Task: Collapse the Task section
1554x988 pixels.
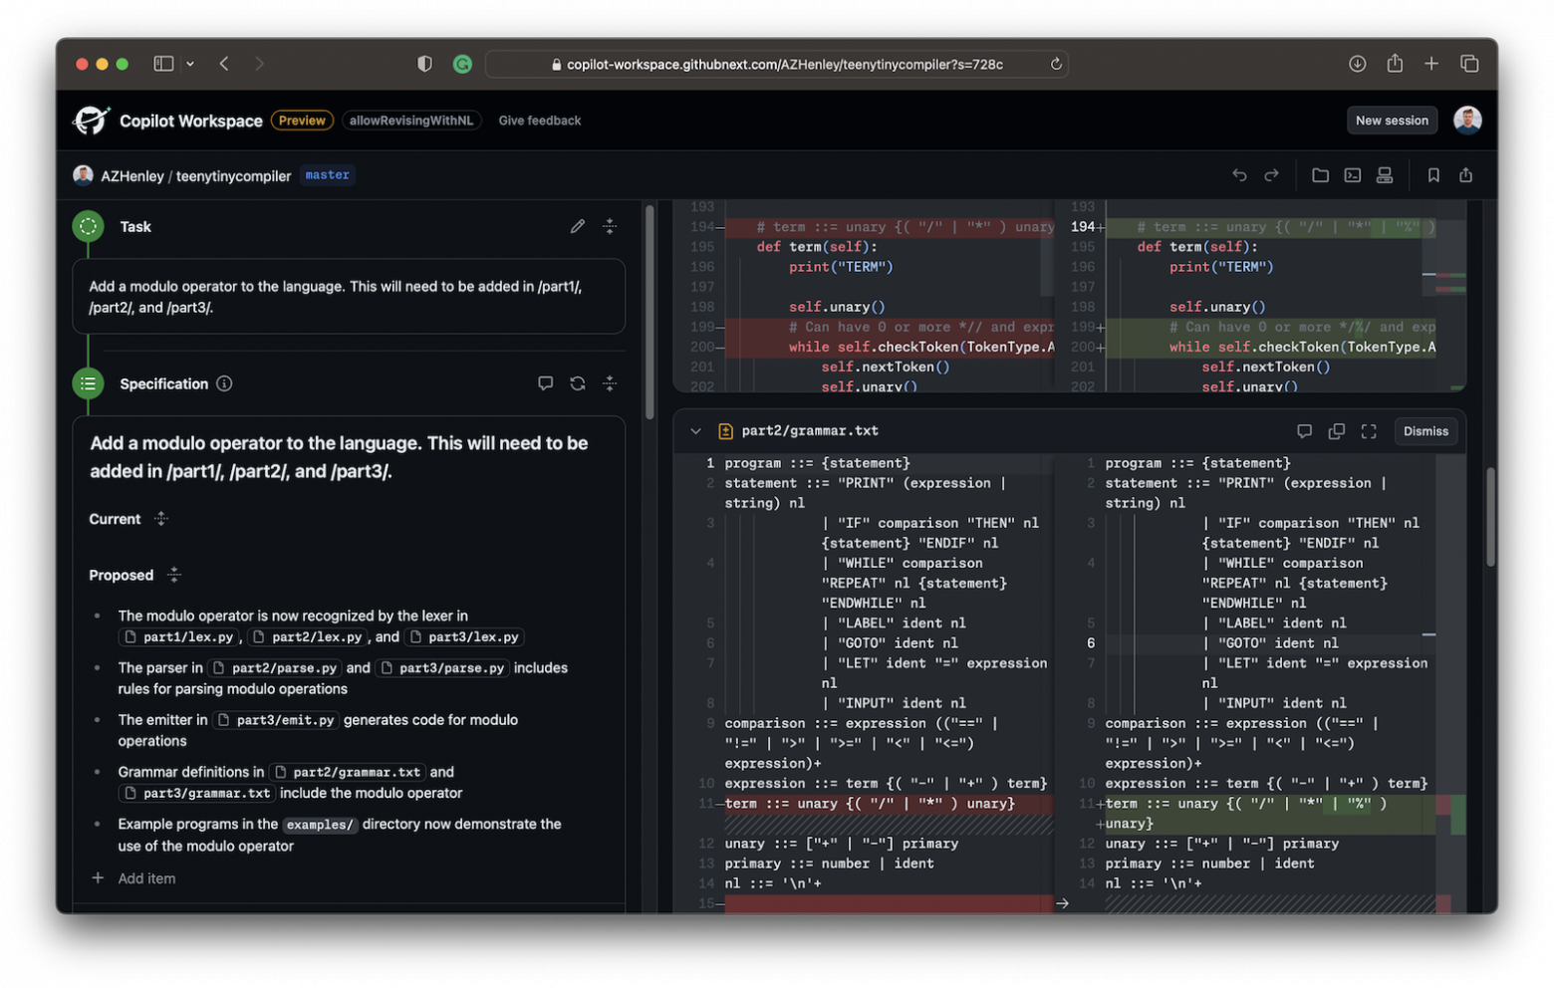Action: pyautogui.click(x=610, y=227)
